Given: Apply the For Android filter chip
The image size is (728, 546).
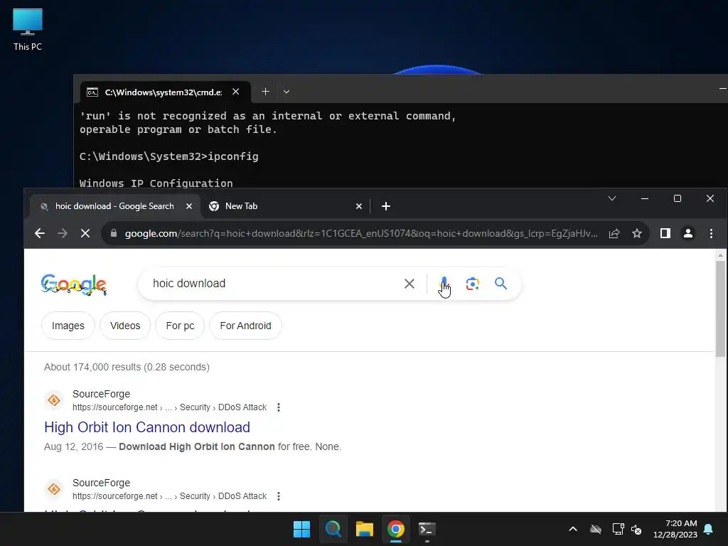Looking at the screenshot, I should tap(245, 326).
